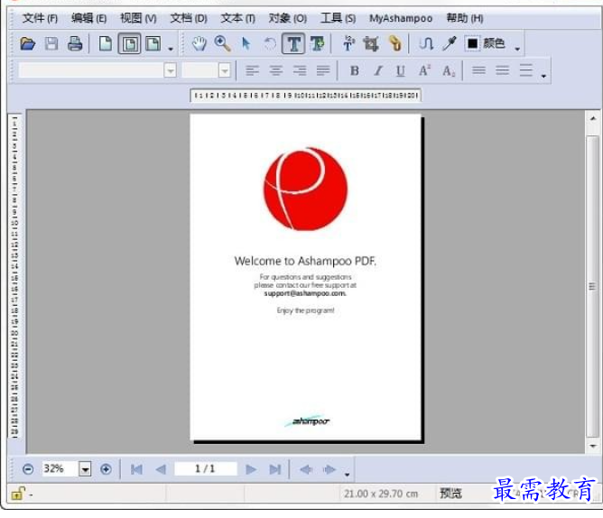603x518 pixels.
Task: Open the 对象 (O) menu
Action: [288, 18]
